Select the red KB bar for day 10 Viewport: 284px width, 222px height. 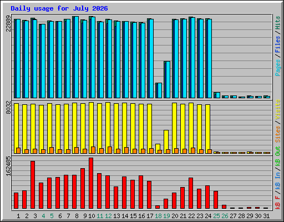pyautogui.click(x=91, y=183)
